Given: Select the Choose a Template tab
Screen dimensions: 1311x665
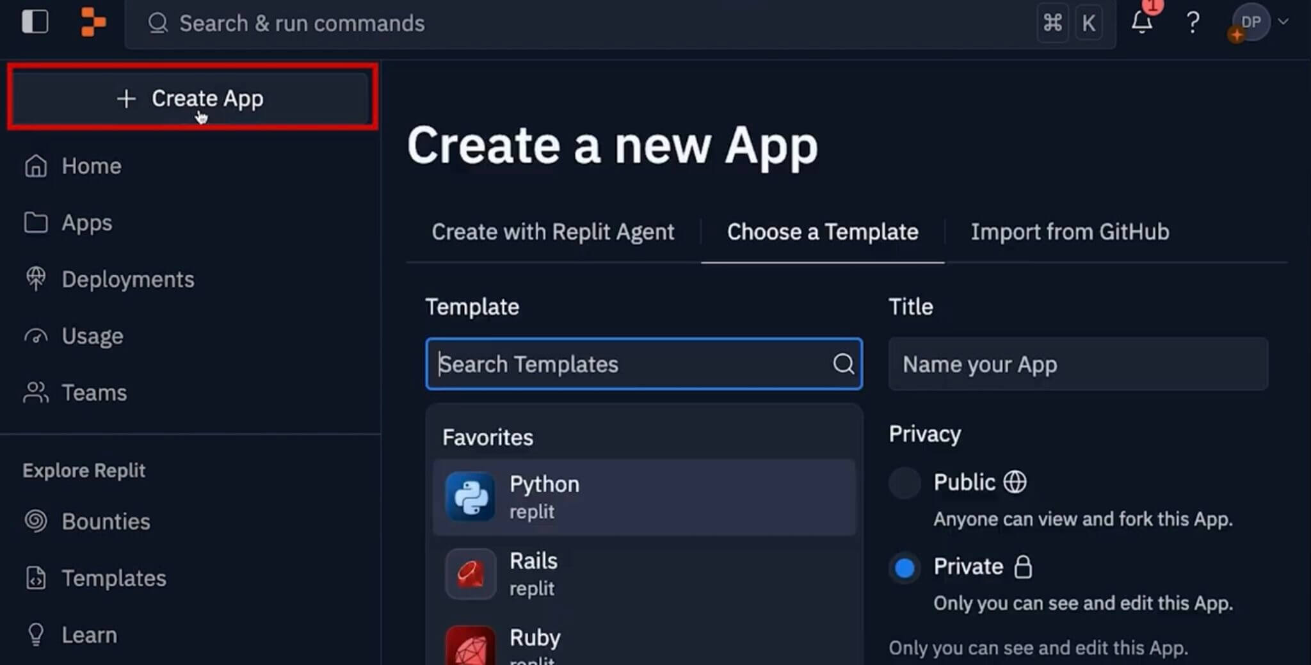Looking at the screenshot, I should pyautogui.click(x=823, y=232).
